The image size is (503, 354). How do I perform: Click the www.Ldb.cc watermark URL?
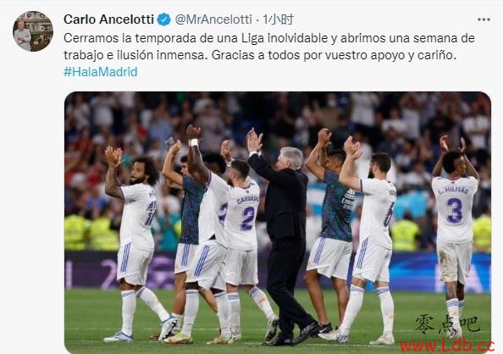tap(447, 346)
